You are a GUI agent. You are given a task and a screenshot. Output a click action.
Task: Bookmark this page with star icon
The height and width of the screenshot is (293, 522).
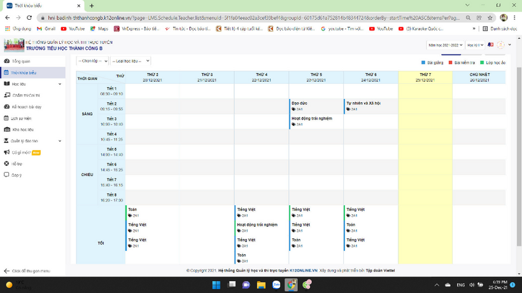(x=490, y=18)
